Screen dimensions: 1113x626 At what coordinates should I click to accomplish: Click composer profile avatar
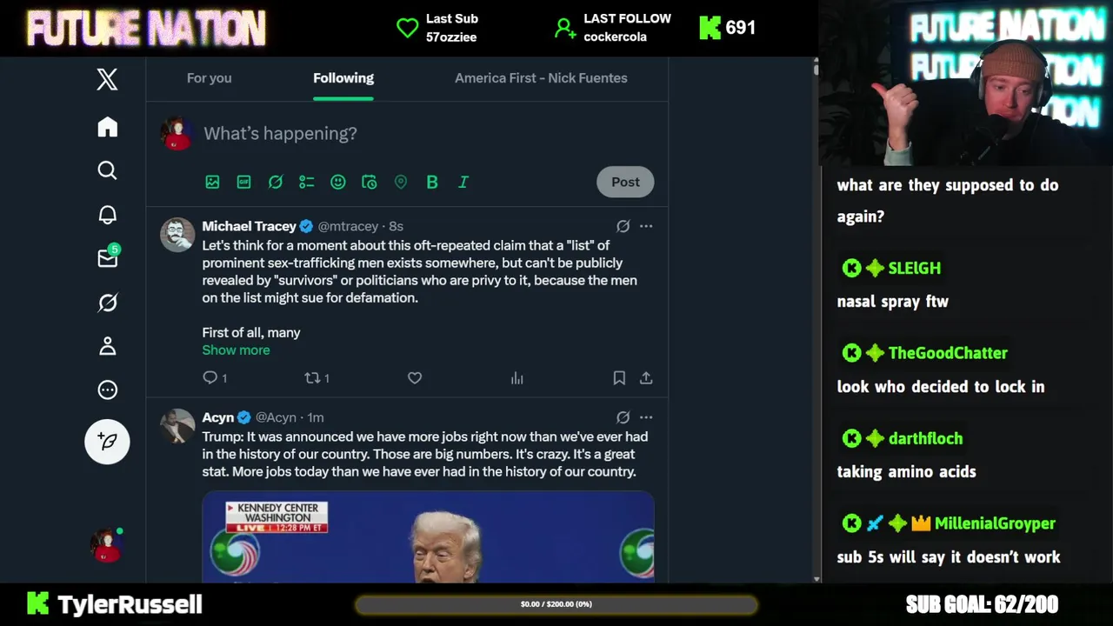click(x=177, y=133)
